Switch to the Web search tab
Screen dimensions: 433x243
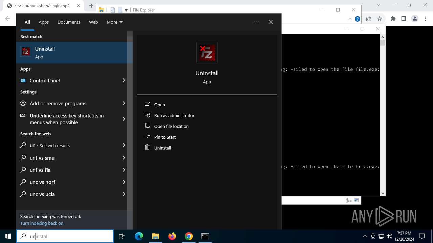(x=93, y=22)
